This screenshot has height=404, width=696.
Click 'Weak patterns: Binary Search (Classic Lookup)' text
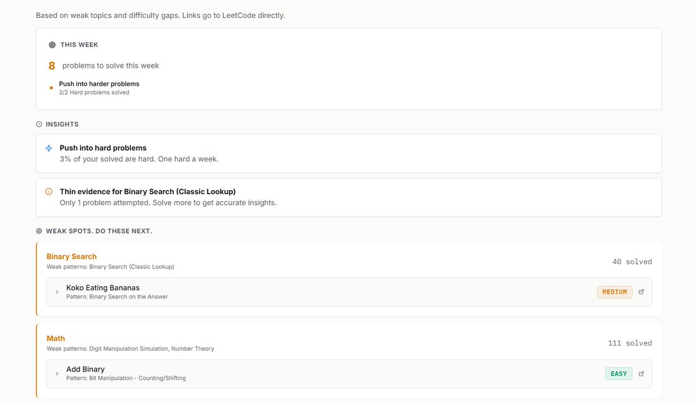pos(110,267)
